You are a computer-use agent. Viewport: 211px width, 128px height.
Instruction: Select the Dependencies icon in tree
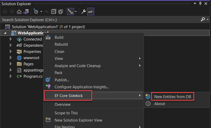(x=19, y=45)
